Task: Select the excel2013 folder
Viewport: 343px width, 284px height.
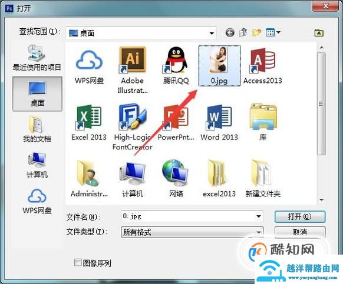Action: pos(217,173)
